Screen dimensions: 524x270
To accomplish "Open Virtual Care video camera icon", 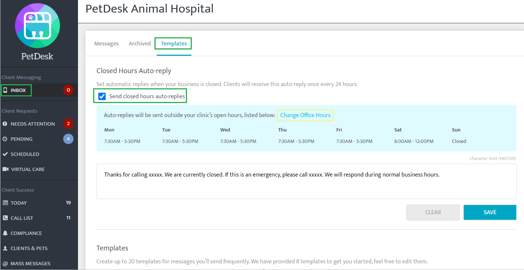I will click(x=6, y=169).
